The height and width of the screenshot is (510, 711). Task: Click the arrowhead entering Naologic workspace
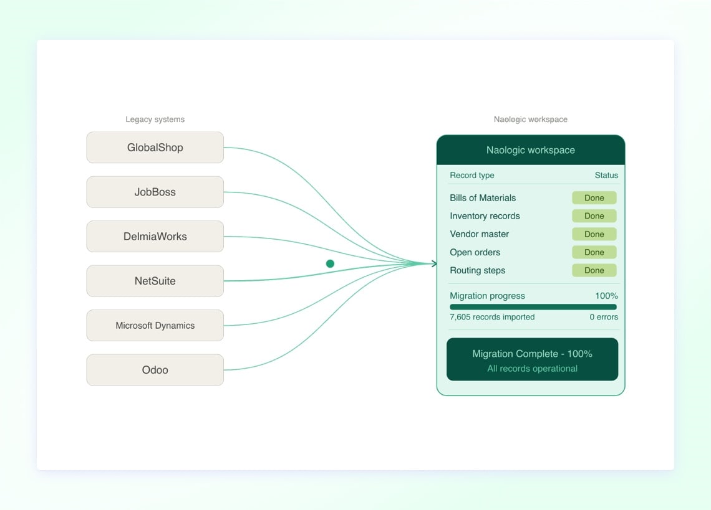pos(434,263)
